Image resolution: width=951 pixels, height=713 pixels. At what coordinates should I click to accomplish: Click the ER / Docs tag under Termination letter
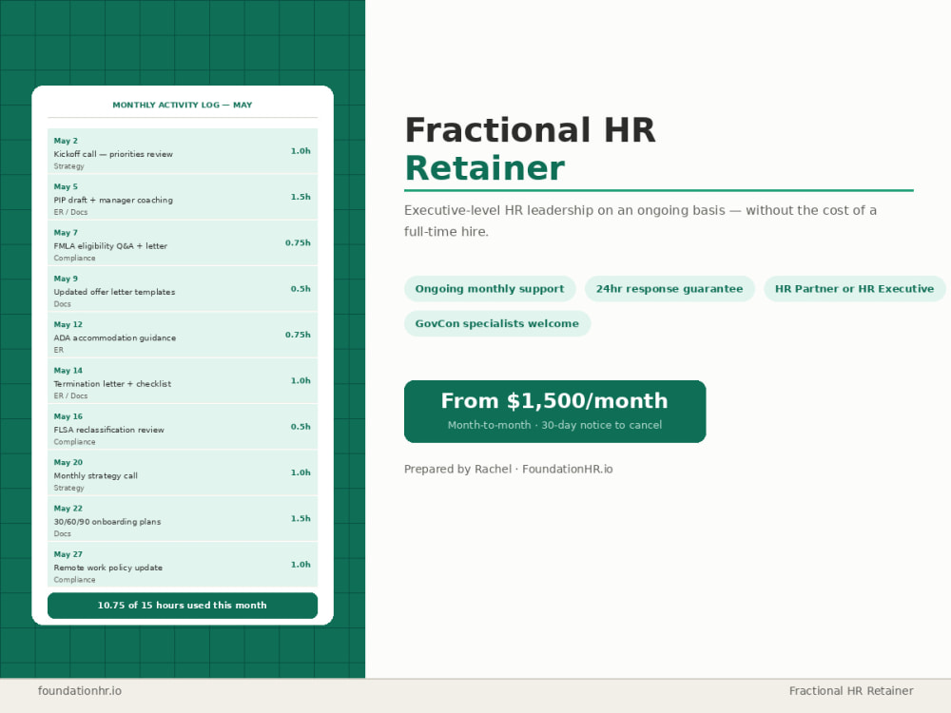pyautogui.click(x=70, y=395)
